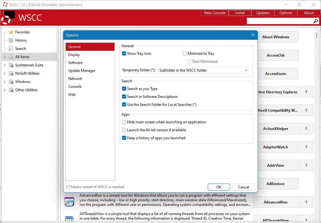This screenshot has height=223, width=321.
Task: Enable Hide main screen when launching an application
Action: (124, 122)
